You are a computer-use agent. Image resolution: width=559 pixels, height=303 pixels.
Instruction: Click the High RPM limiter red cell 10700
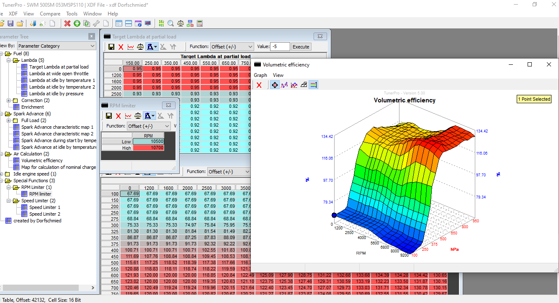148,148
